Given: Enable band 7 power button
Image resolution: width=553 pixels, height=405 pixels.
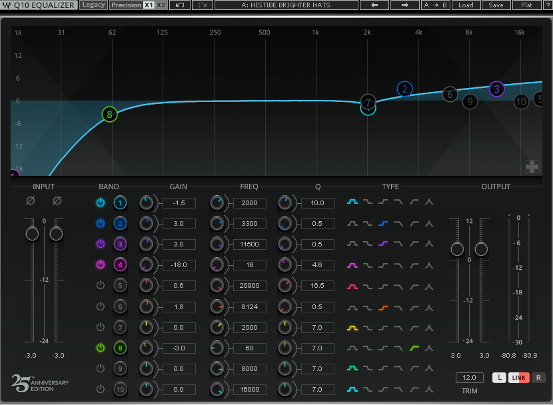Looking at the screenshot, I should click(x=101, y=327).
